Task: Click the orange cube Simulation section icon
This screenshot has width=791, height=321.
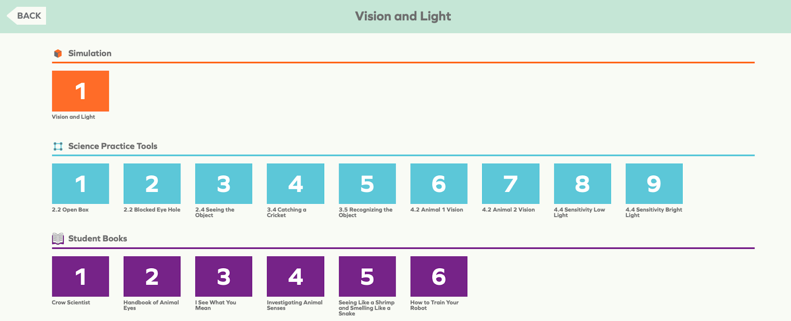Action: [x=58, y=53]
